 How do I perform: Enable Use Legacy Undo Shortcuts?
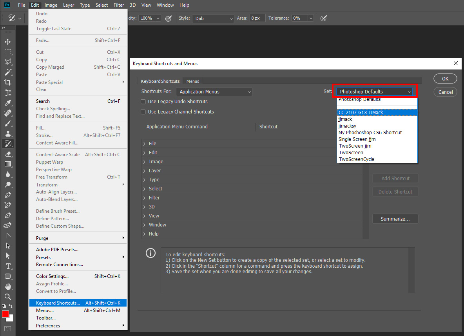point(143,101)
